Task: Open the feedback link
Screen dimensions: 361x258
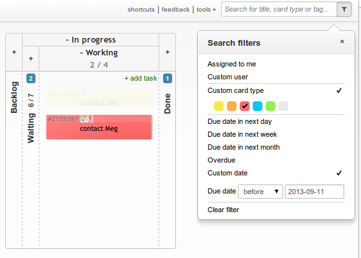Action: pos(175,10)
